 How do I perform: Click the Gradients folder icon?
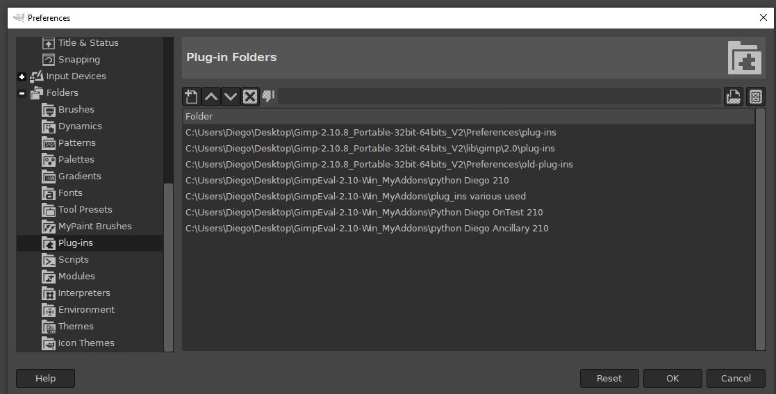[x=49, y=177]
